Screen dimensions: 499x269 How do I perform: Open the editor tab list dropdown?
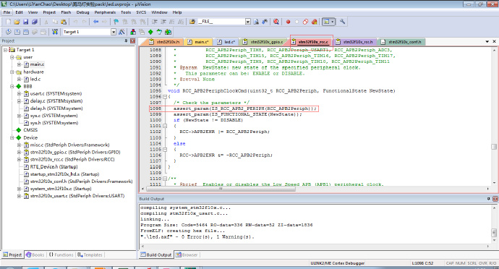pos(487,41)
